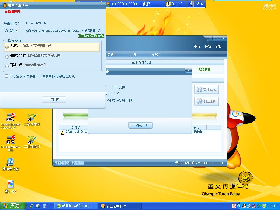Open the 操作 menu in Rising
This screenshot has height=210, width=280.
[x=197, y=46]
